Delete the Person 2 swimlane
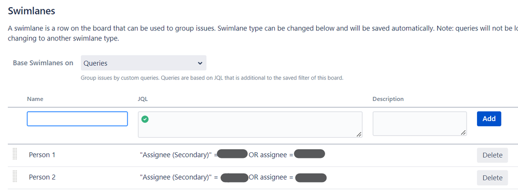 point(492,178)
